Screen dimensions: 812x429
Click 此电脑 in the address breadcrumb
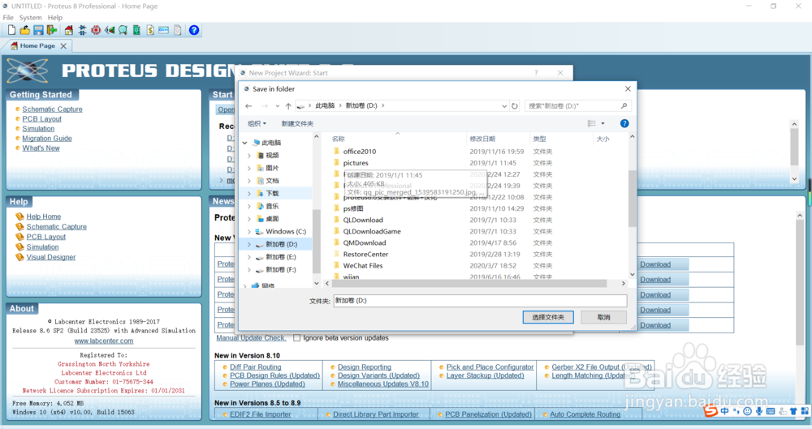point(325,106)
